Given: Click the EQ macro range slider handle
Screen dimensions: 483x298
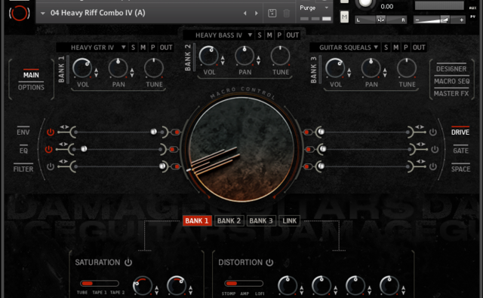Looking at the screenshot, I should [x=84, y=149].
